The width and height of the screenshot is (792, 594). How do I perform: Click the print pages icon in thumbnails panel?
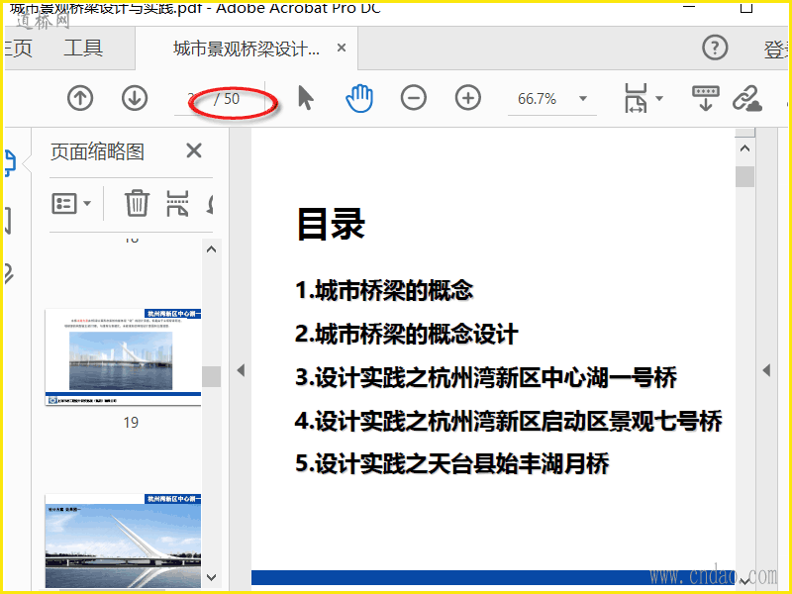pos(177,203)
